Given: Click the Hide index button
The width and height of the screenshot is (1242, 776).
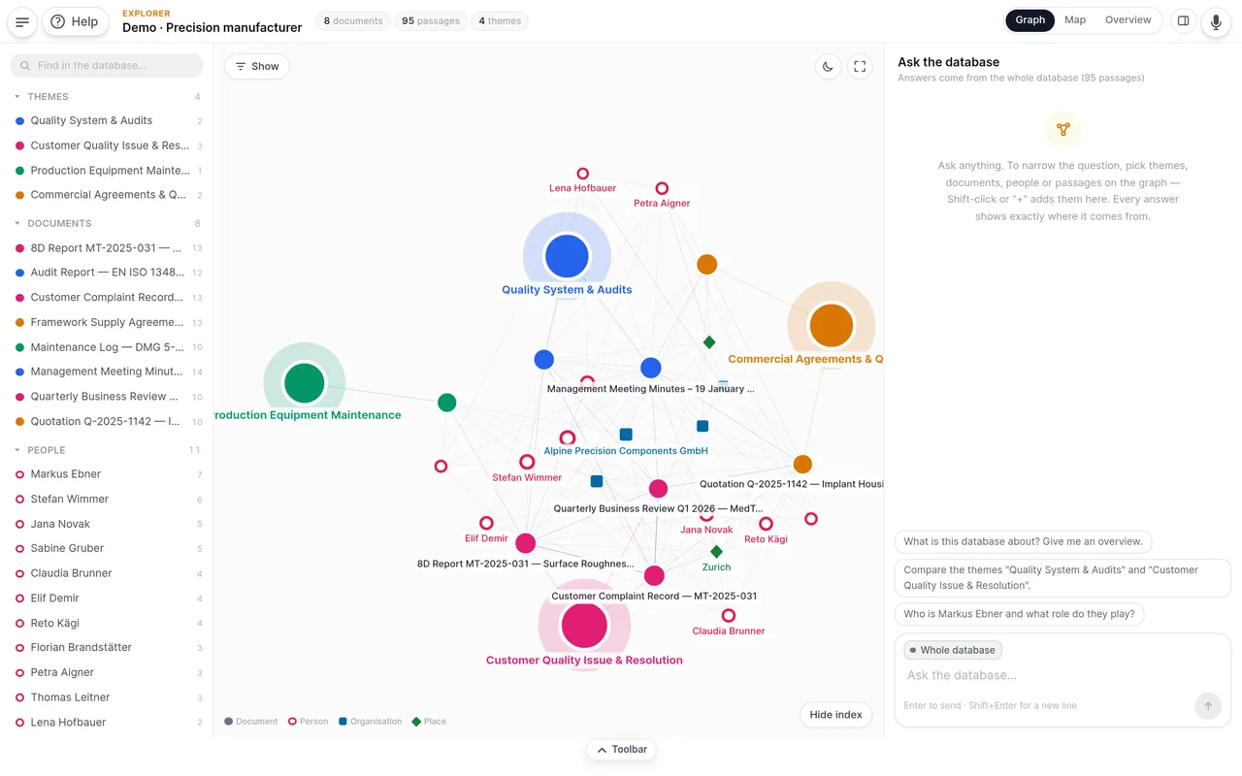Looking at the screenshot, I should 835,715.
